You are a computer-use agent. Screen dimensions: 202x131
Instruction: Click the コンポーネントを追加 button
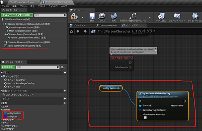[x=17, y=15]
